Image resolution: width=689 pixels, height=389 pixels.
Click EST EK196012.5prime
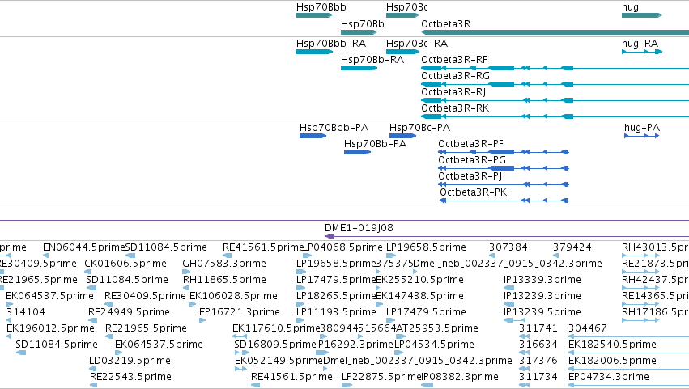pyautogui.click(x=8, y=336)
